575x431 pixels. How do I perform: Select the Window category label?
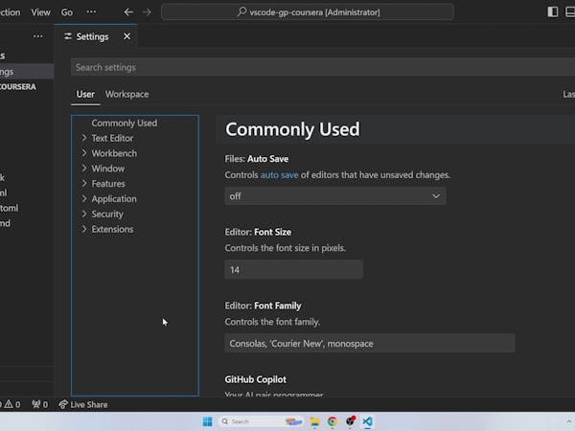click(x=107, y=169)
